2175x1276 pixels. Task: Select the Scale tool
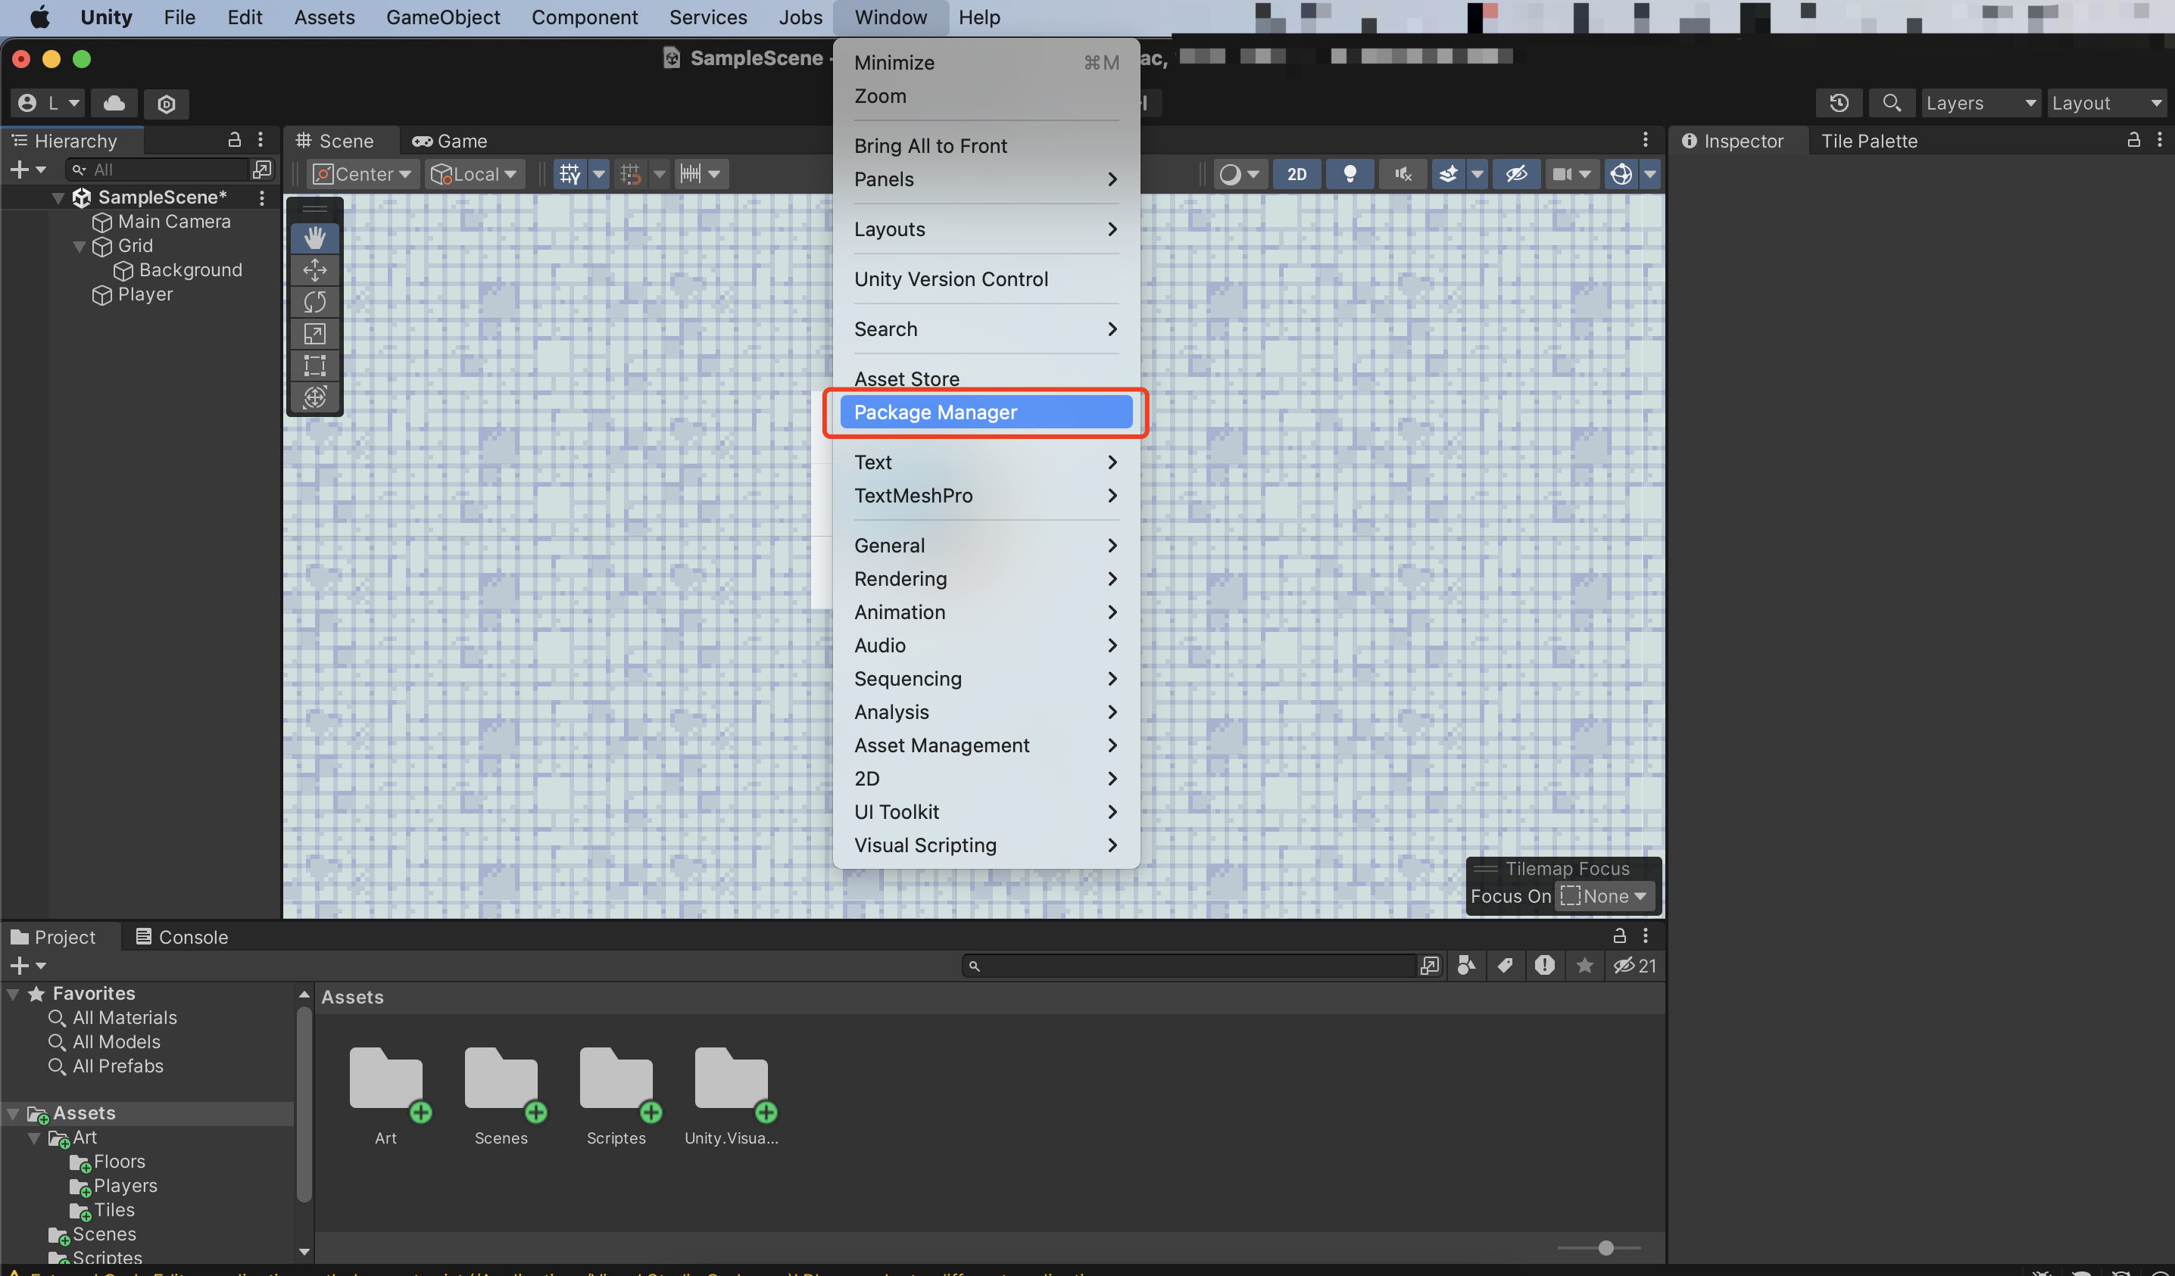(315, 334)
